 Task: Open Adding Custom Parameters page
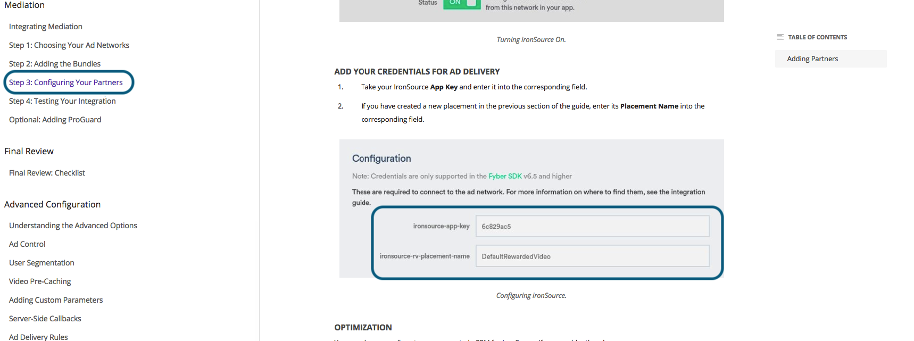pos(56,300)
